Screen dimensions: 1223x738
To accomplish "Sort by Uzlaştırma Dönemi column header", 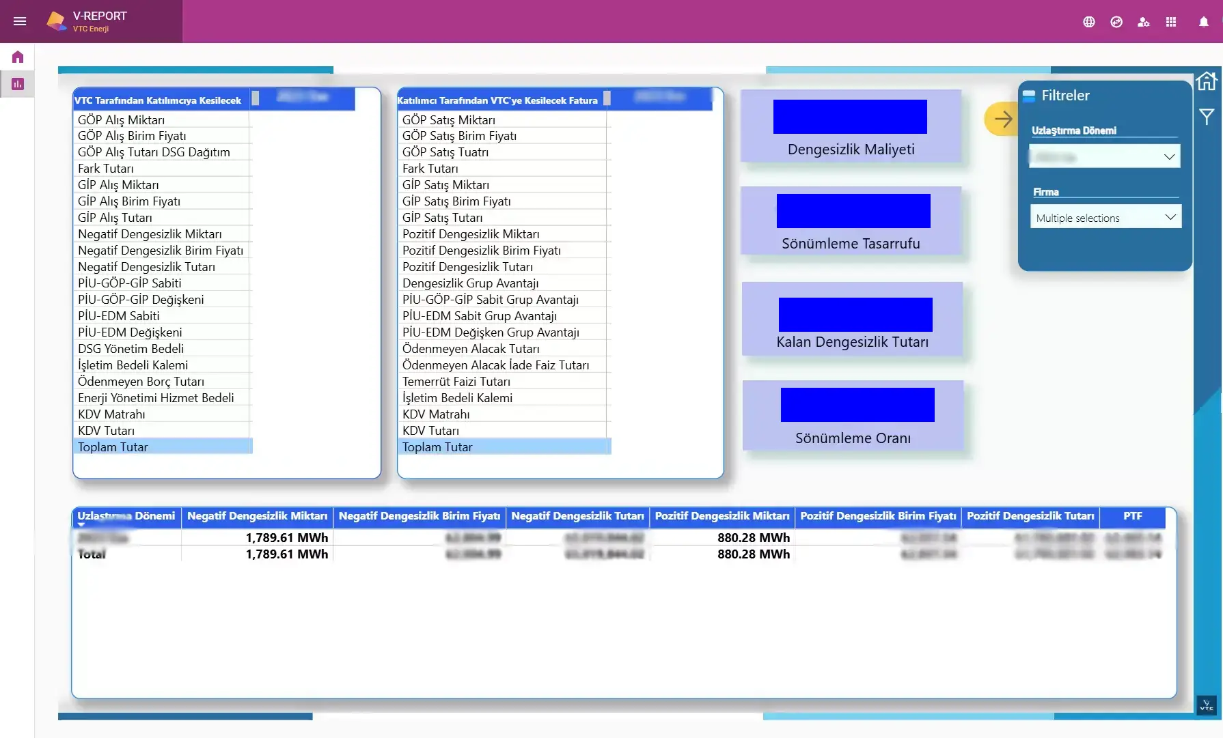I will (126, 516).
